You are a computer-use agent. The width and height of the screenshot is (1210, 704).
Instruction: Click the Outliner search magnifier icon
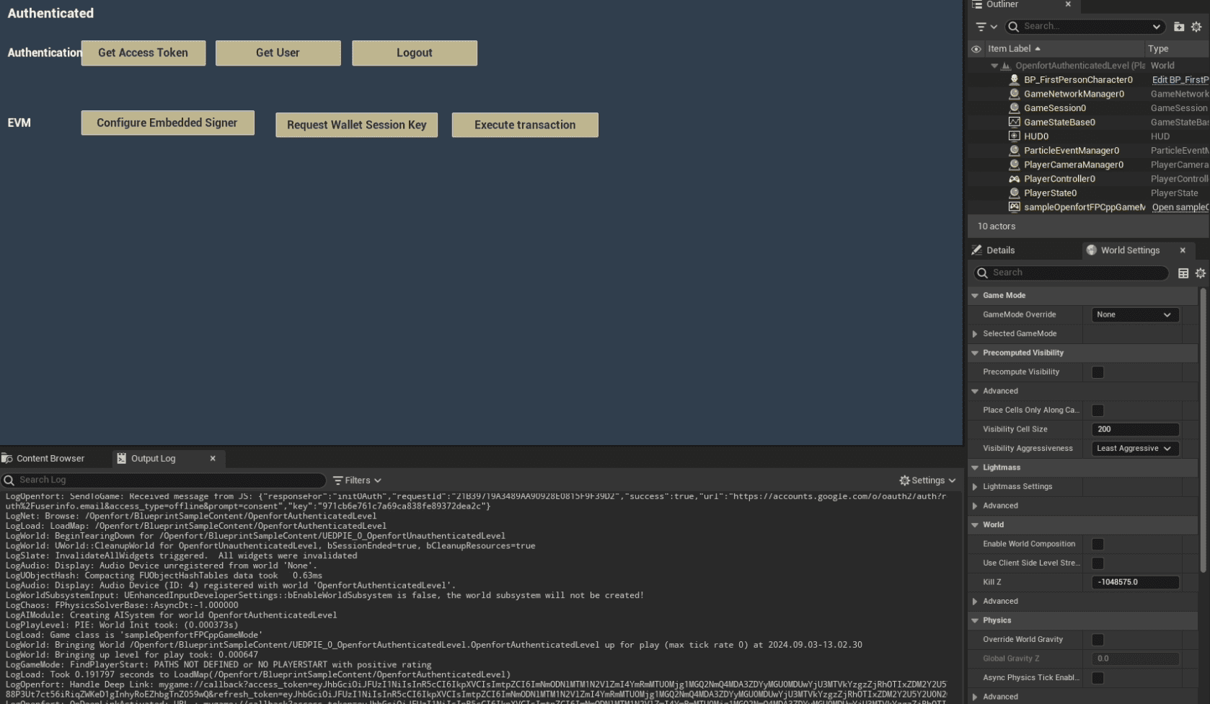(x=1014, y=27)
